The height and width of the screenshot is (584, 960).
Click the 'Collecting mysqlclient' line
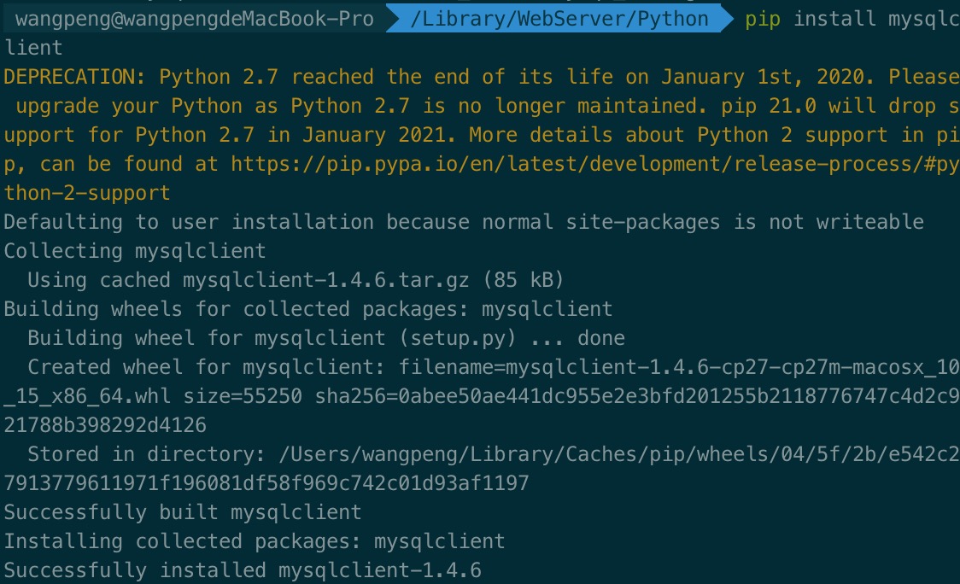(x=135, y=251)
